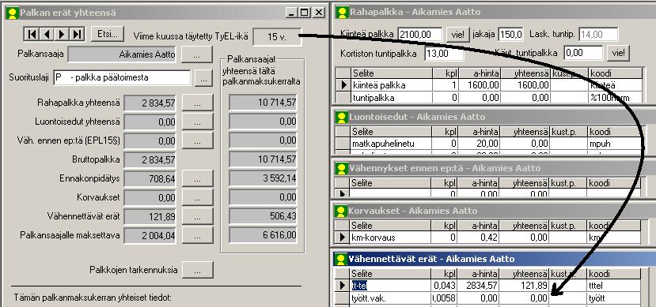Select km-korvaus cell in Korvaukset

point(390,238)
